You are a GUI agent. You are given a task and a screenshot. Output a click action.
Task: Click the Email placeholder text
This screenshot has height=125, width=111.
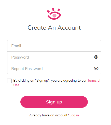pos(16,46)
